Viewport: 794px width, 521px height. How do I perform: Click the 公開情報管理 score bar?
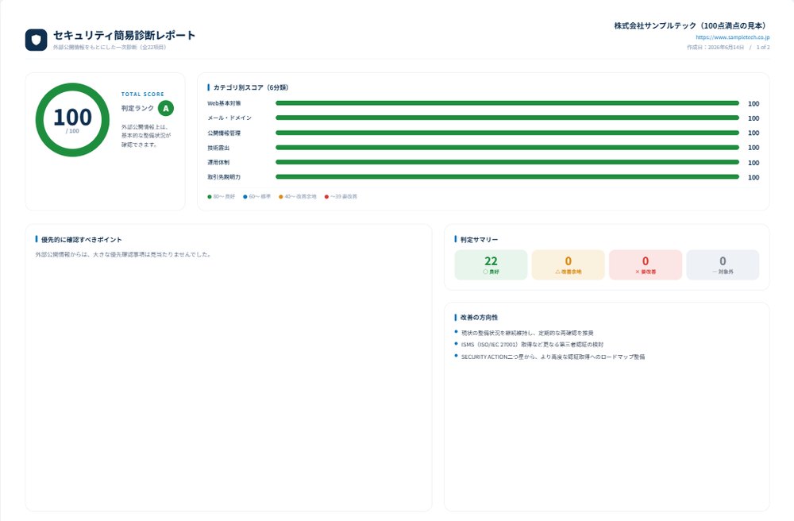(507, 133)
